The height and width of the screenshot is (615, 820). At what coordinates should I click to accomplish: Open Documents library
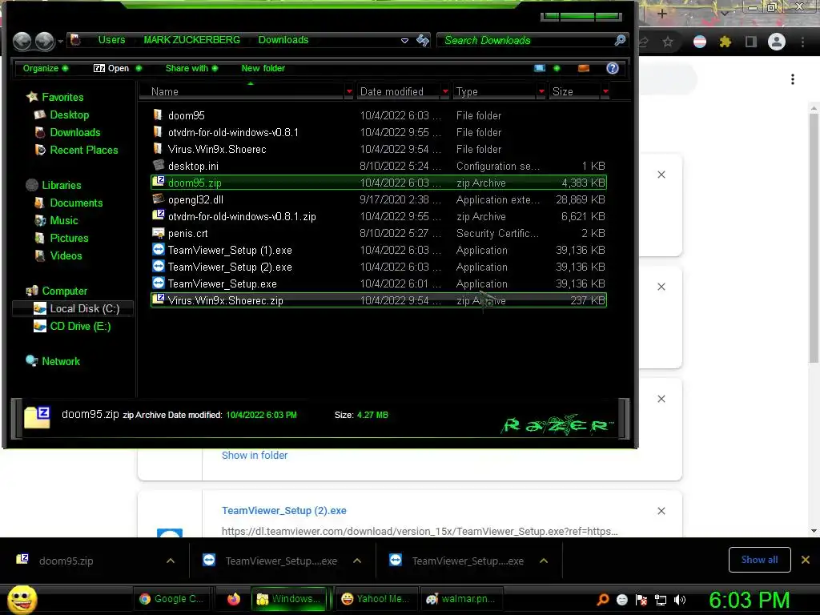76,203
